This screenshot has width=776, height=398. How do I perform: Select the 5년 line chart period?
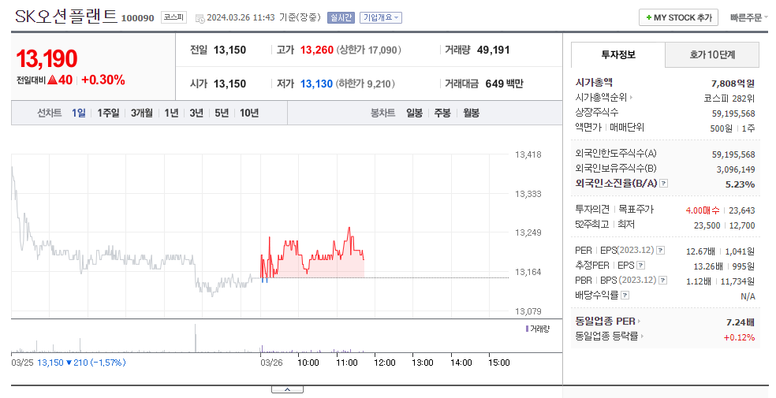222,113
